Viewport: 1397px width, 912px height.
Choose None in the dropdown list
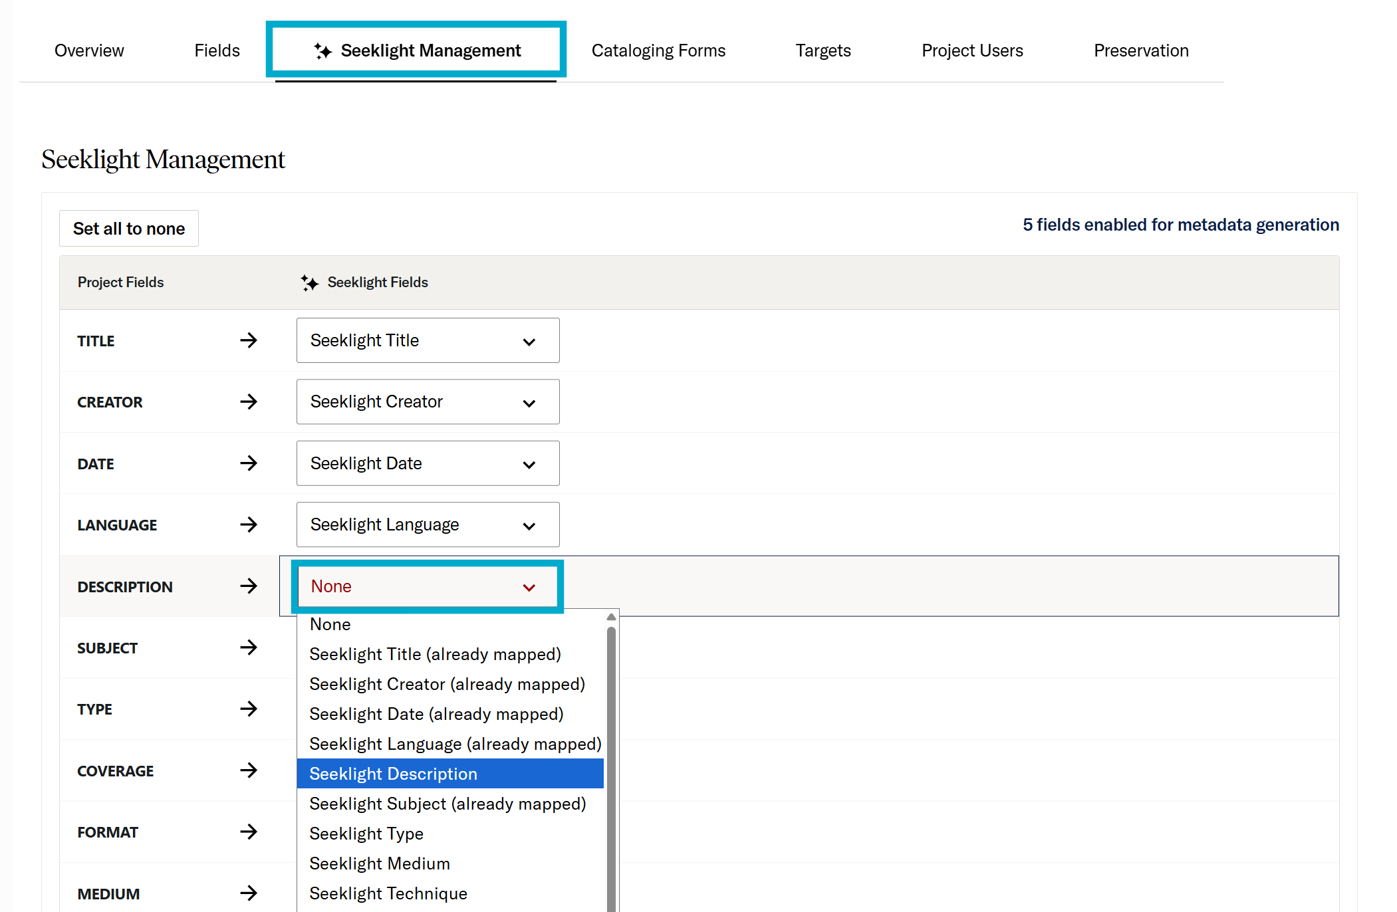pos(450,624)
